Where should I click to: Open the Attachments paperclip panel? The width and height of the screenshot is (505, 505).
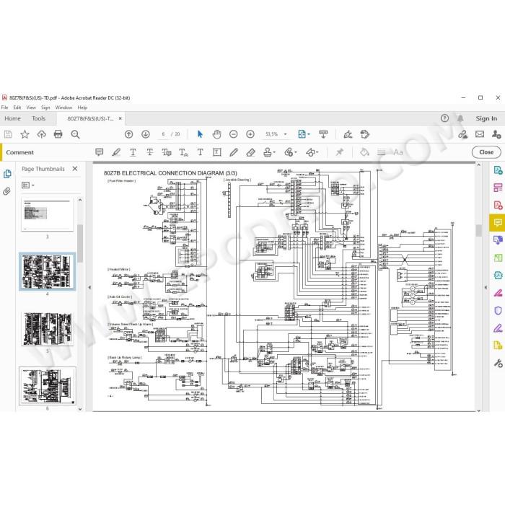6,191
